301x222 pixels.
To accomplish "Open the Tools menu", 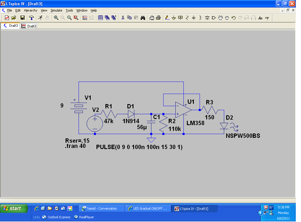I will pyautogui.click(x=69, y=10).
